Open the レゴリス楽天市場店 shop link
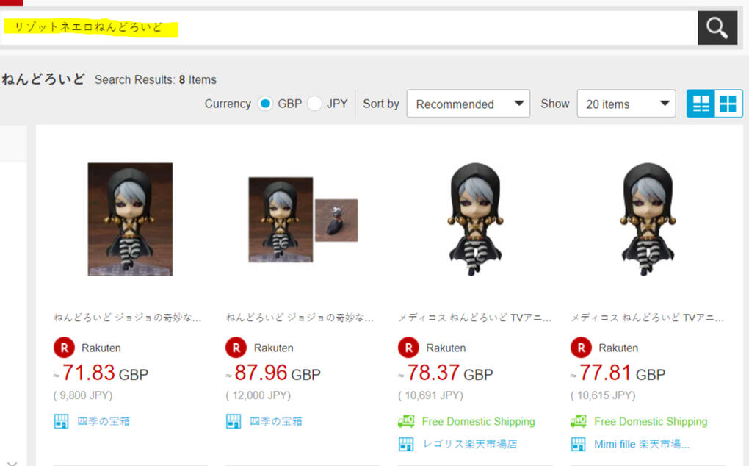Image resolution: width=749 pixels, height=466 pixels. [469, 444]
